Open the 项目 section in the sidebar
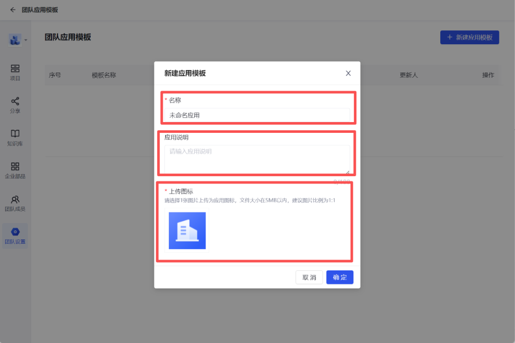This screenshot has height=343, width=515. point(15,73)
